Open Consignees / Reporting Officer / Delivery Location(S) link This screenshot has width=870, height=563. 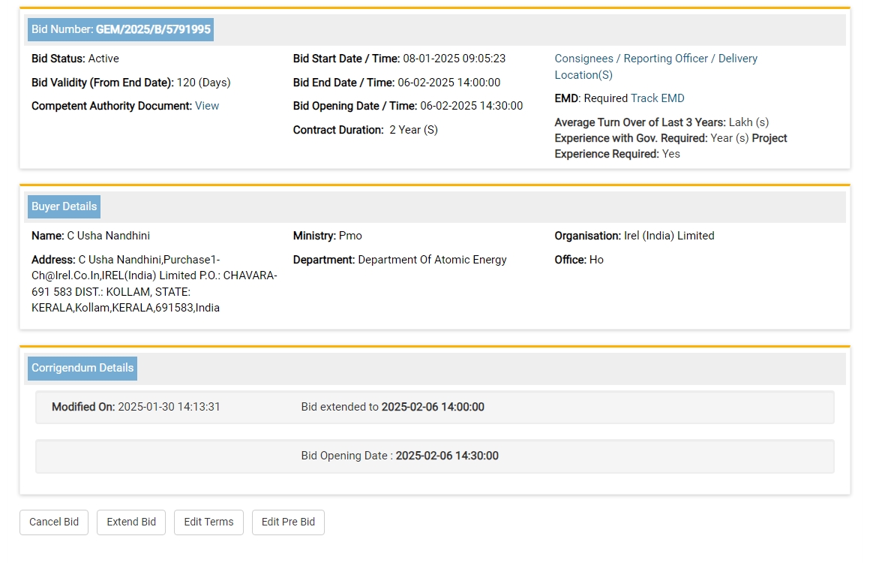point(655,67)
